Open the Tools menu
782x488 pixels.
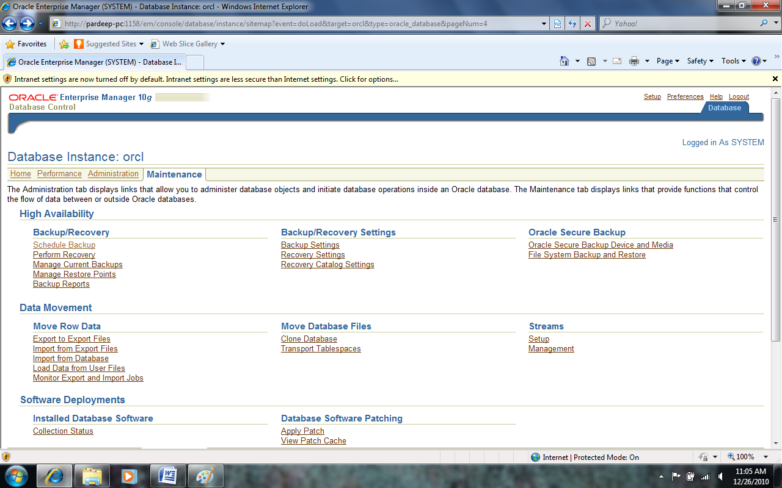(734, 61)
